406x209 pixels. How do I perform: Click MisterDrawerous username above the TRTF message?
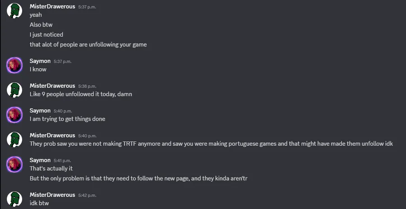pyautogui.click(x=52, y=135)
